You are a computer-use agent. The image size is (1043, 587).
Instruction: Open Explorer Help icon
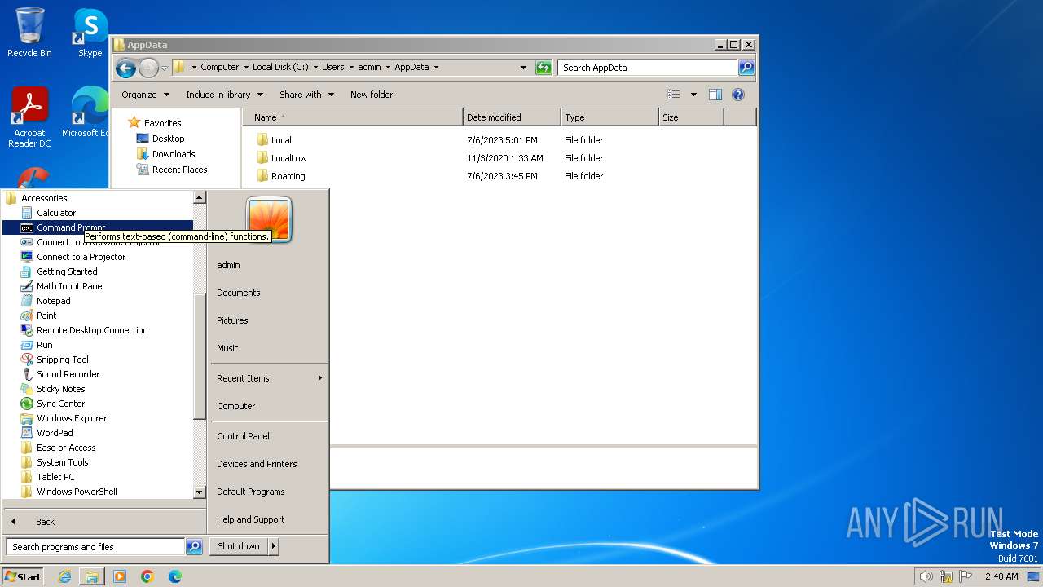(x=738, y=95)
